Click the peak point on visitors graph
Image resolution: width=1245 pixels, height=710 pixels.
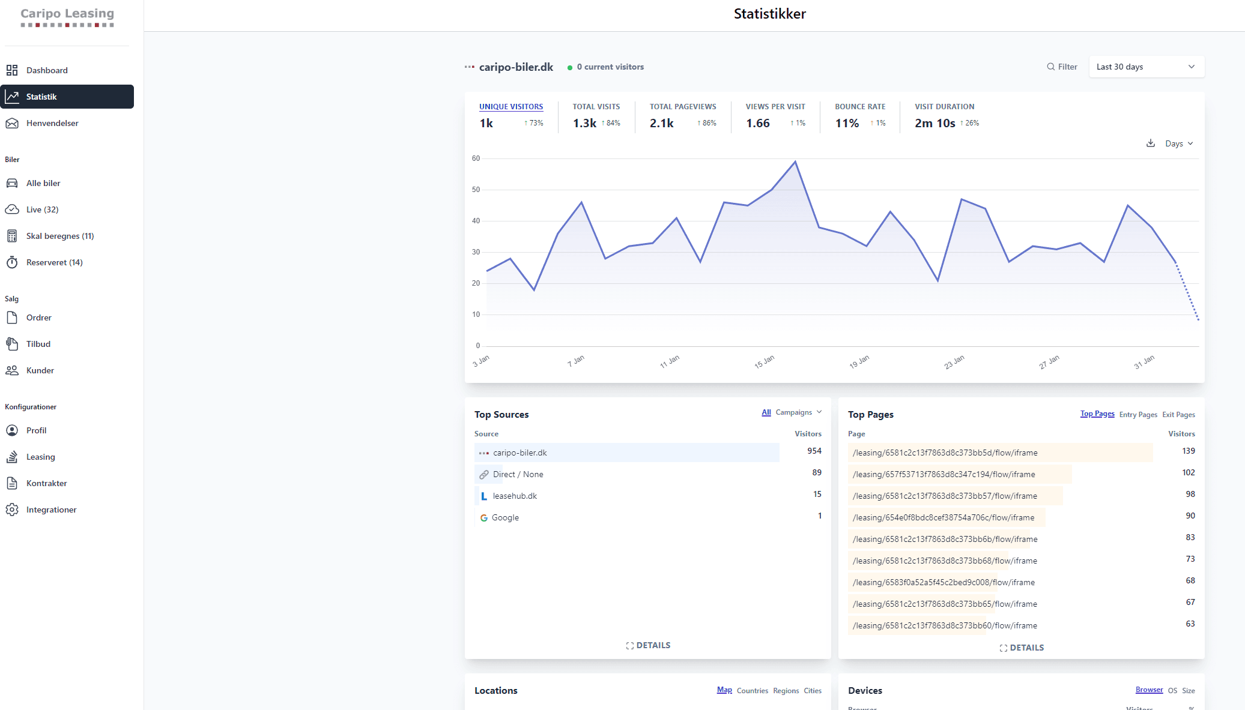pyautogui.click(x=795, y=161)
